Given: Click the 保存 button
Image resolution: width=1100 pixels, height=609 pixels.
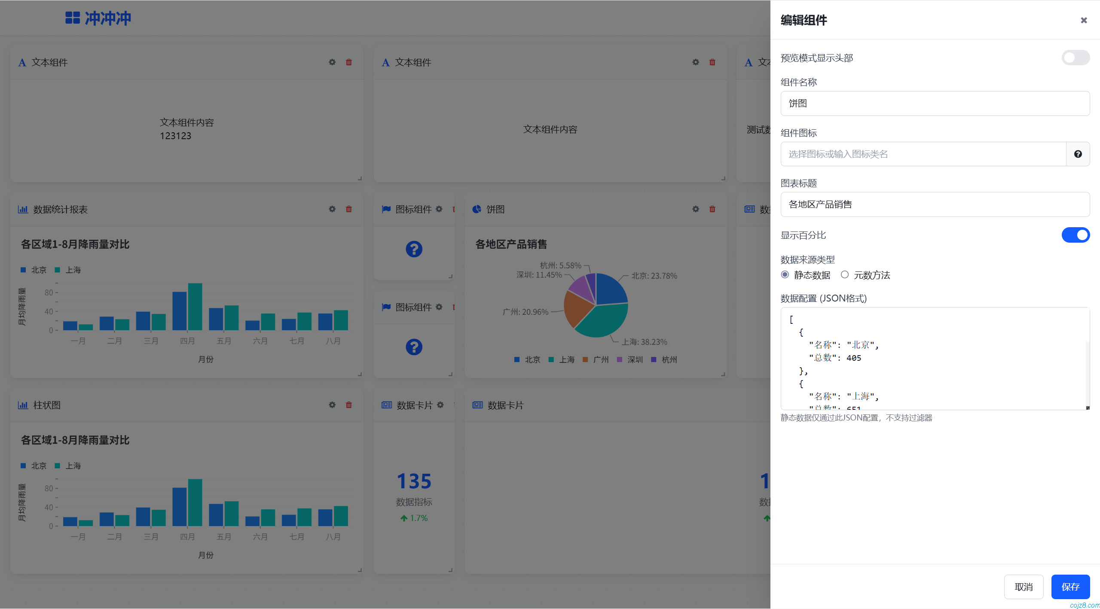Looking at the screenshot, I should pos(1070,587).
